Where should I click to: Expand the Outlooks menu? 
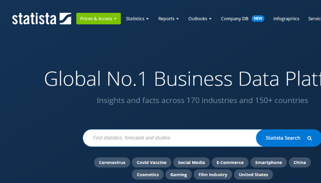click(x=199, y=19)
